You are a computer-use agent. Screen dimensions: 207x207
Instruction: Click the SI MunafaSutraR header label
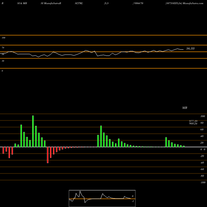[x=51, y=3]
